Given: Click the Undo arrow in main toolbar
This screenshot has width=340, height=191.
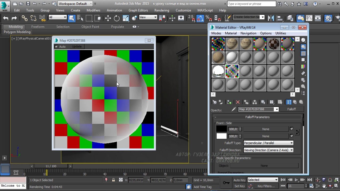Looking at the screenshot, I should pos(6,18).
